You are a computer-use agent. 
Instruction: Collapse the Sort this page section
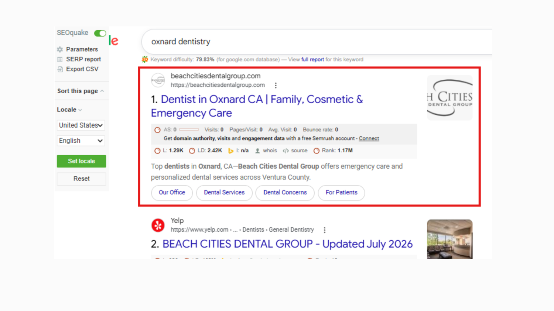(x=81, y=91)
